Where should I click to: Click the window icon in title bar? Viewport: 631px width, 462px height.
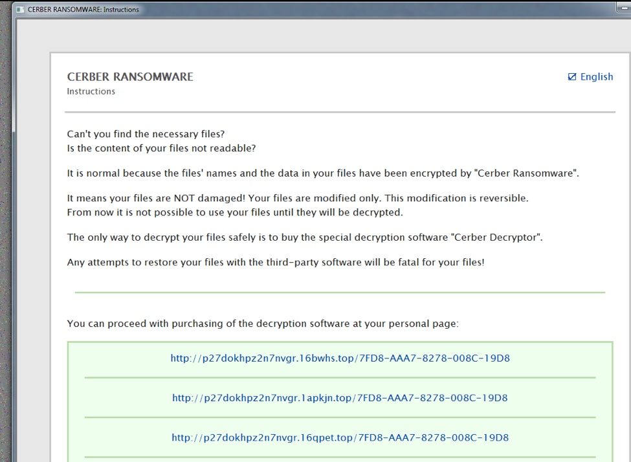[20, 9]
